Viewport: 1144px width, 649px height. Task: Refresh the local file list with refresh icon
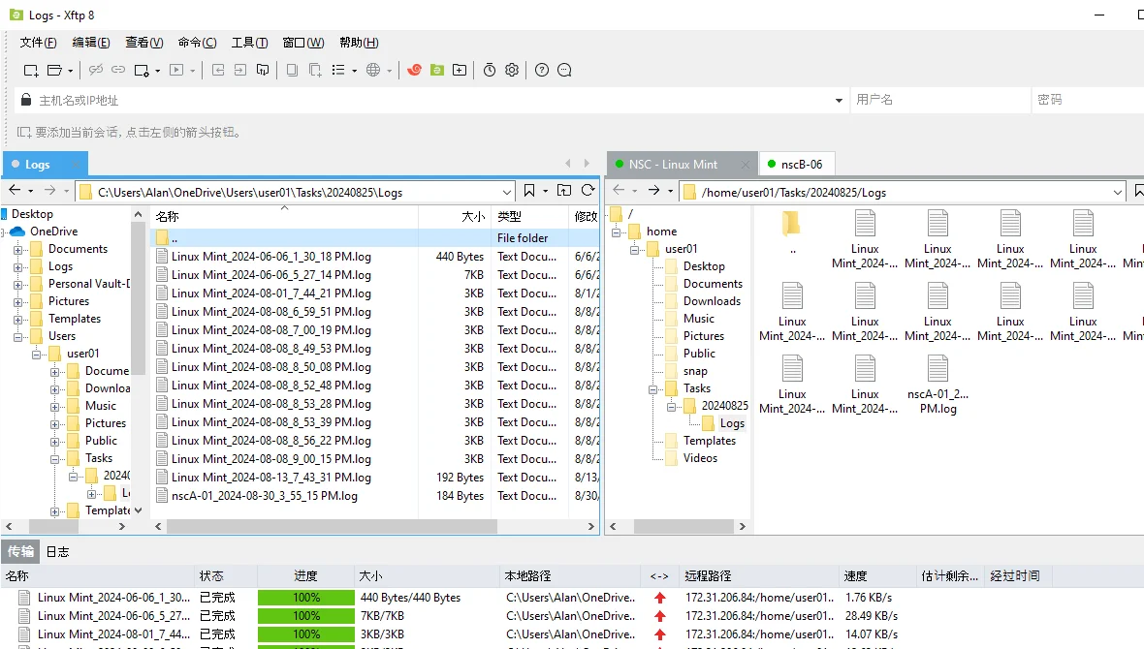(588, 191)
